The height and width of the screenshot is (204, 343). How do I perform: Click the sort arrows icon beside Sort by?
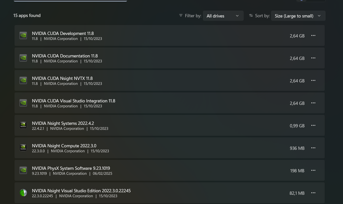tap(251, 15)
